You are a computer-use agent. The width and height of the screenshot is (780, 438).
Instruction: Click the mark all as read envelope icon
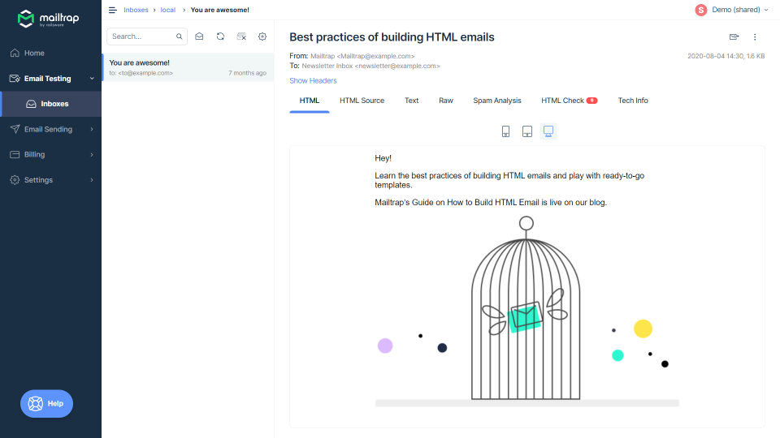[x=199, y=36]
